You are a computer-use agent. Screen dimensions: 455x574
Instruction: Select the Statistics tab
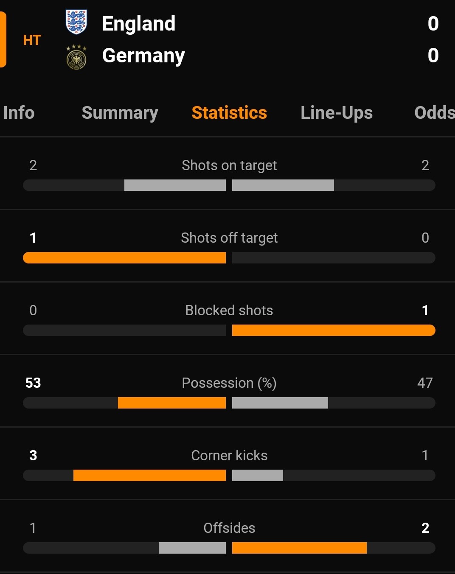[x=229, y=113]
